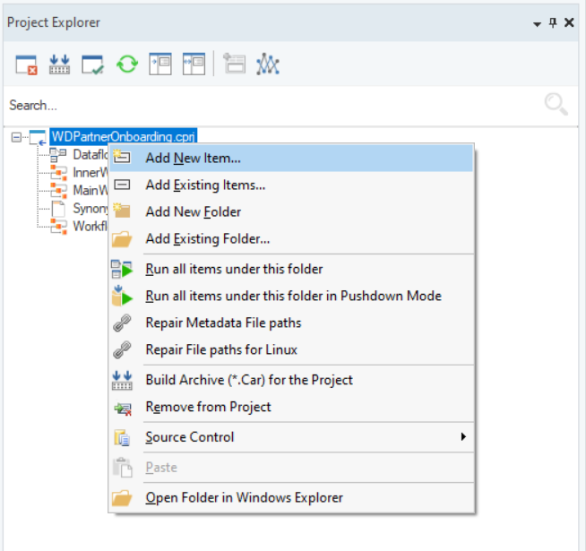Click the Repair Metadata chain-link icon
This screenshot has height=551, width=586.
(x=122, y=323)
